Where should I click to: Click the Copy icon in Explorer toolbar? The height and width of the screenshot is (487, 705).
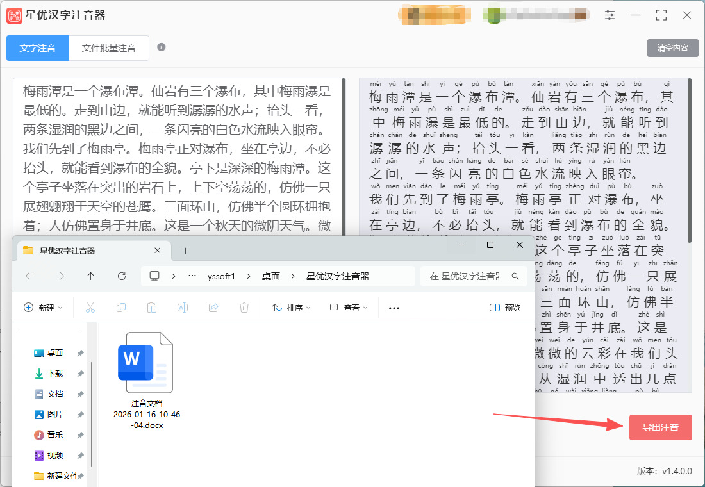pos(121,308)
